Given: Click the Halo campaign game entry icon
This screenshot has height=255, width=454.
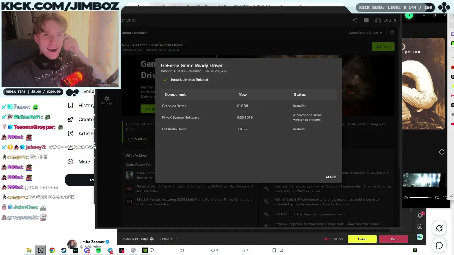Looking at the screenshot, I should [x=129, y=175].
